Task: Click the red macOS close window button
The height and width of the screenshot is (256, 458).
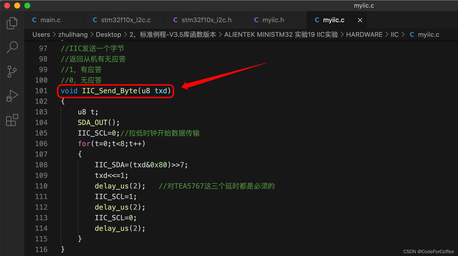Action: (x=7, y=6)
